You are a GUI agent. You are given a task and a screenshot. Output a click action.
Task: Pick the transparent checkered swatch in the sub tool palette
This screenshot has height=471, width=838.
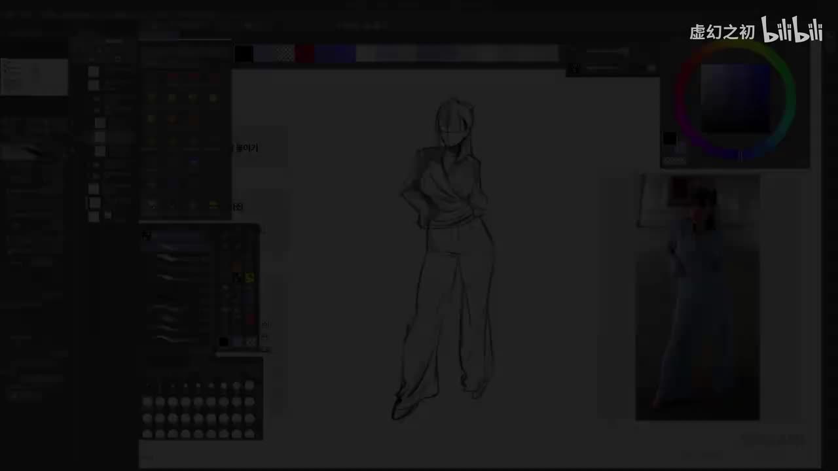coord(251,341)
